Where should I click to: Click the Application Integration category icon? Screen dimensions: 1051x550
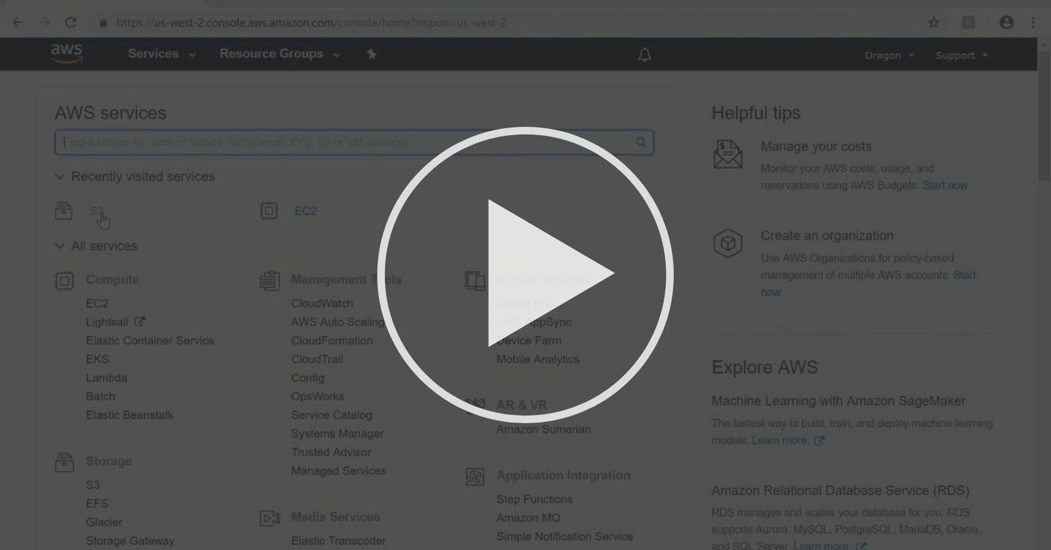pyautogui.click(x=475, y=477)
